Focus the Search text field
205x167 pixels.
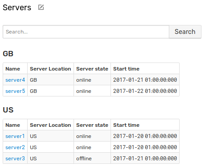click(x=86, y=32)
